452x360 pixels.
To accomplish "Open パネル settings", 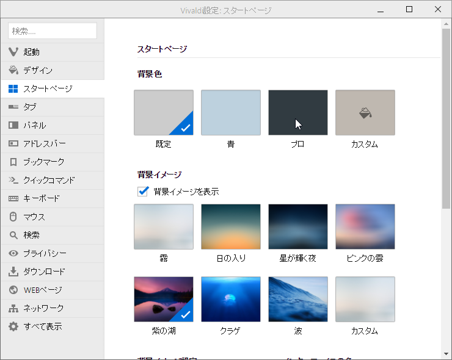I will click(x=53, y=125).
